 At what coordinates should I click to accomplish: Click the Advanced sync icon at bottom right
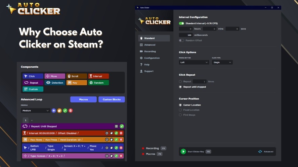tap(260, 152)
